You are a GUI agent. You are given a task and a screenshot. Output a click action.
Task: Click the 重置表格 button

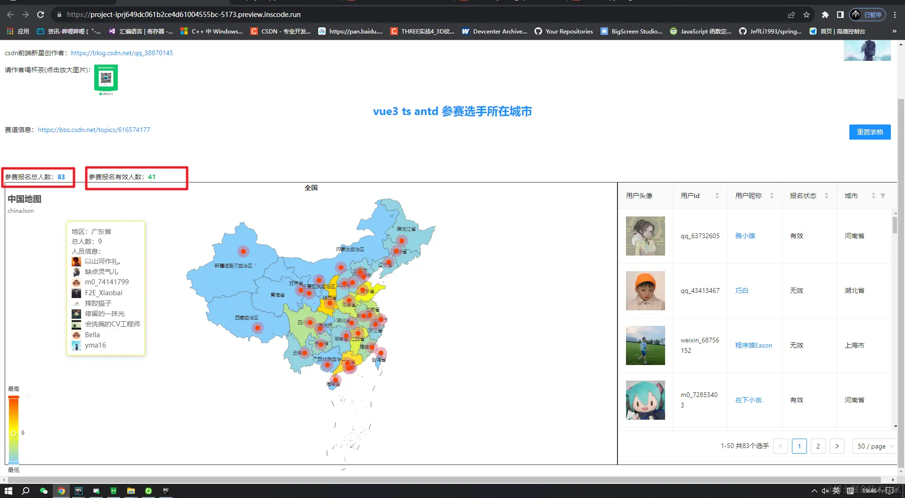tap(870, 132)
